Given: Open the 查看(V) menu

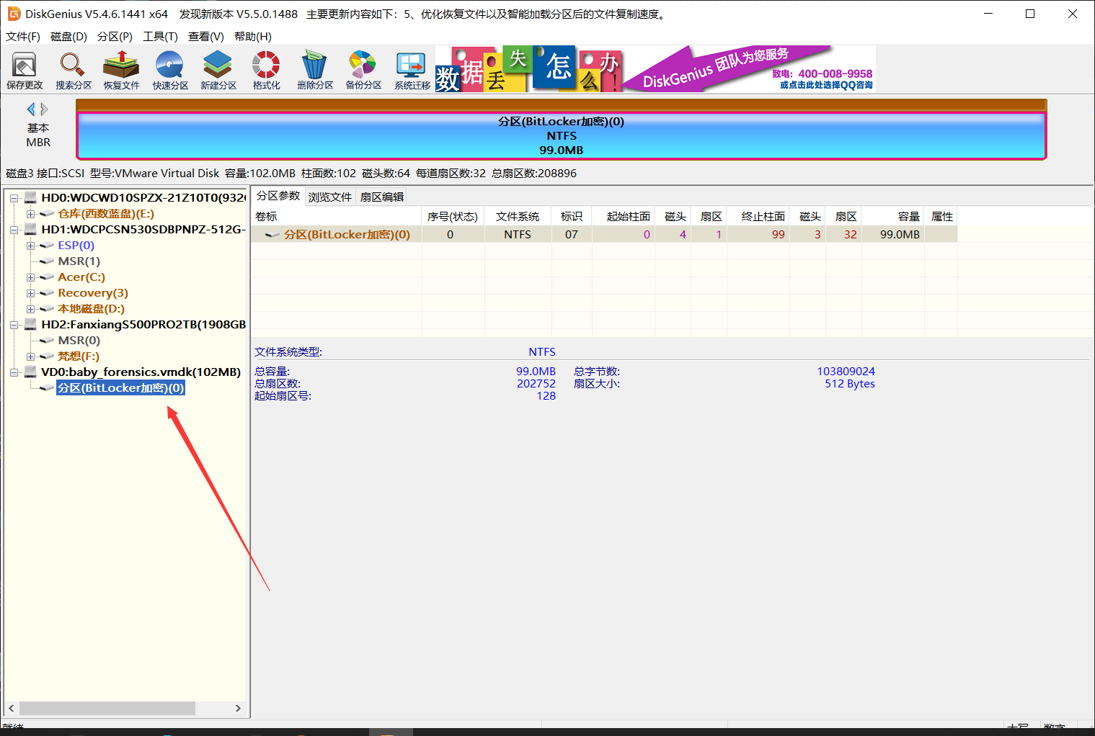Looking at the screenshot, I should [x=205, y=36].
